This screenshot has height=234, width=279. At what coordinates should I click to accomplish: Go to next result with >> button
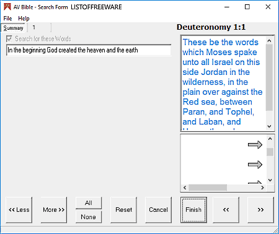coord(261,210)
